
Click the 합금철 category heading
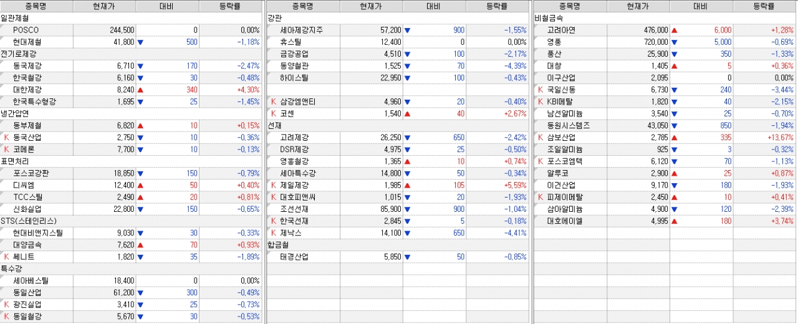278,245
